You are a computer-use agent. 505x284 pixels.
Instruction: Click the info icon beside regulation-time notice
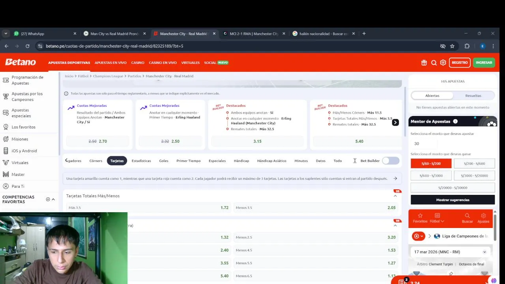click(66, 93)
